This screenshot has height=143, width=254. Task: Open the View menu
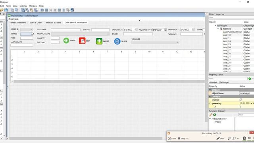[15, 6]
